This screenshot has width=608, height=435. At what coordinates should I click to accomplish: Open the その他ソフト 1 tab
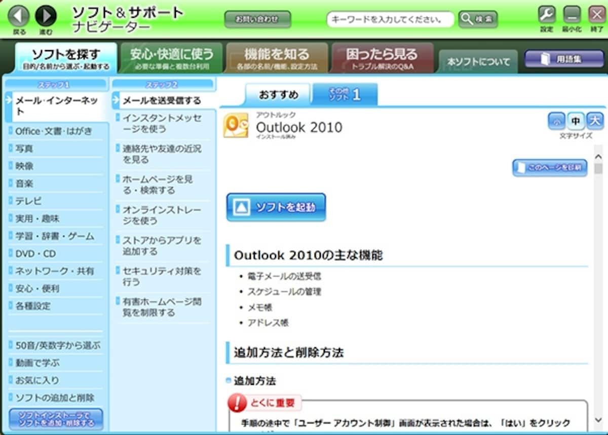[345, 94]
